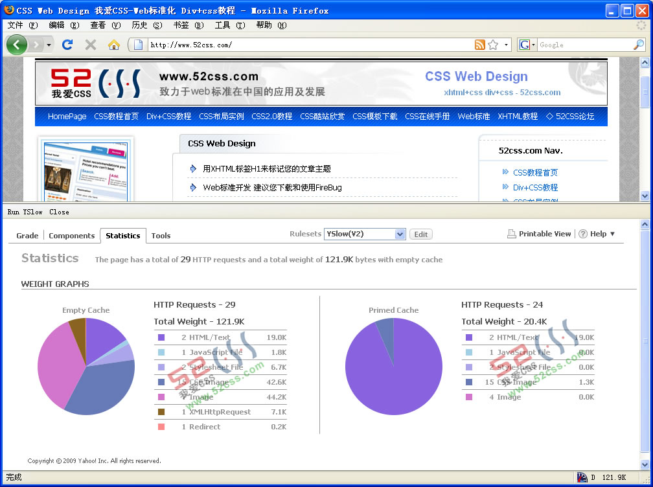Open the CSS2.0教程 nav link
The height and width of the screenshot is (487, 653).
272,117
